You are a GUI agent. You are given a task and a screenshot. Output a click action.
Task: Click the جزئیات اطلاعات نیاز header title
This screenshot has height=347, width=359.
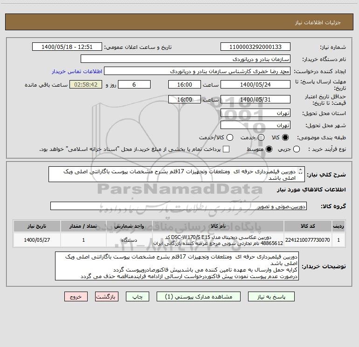[x=318, y=22]
